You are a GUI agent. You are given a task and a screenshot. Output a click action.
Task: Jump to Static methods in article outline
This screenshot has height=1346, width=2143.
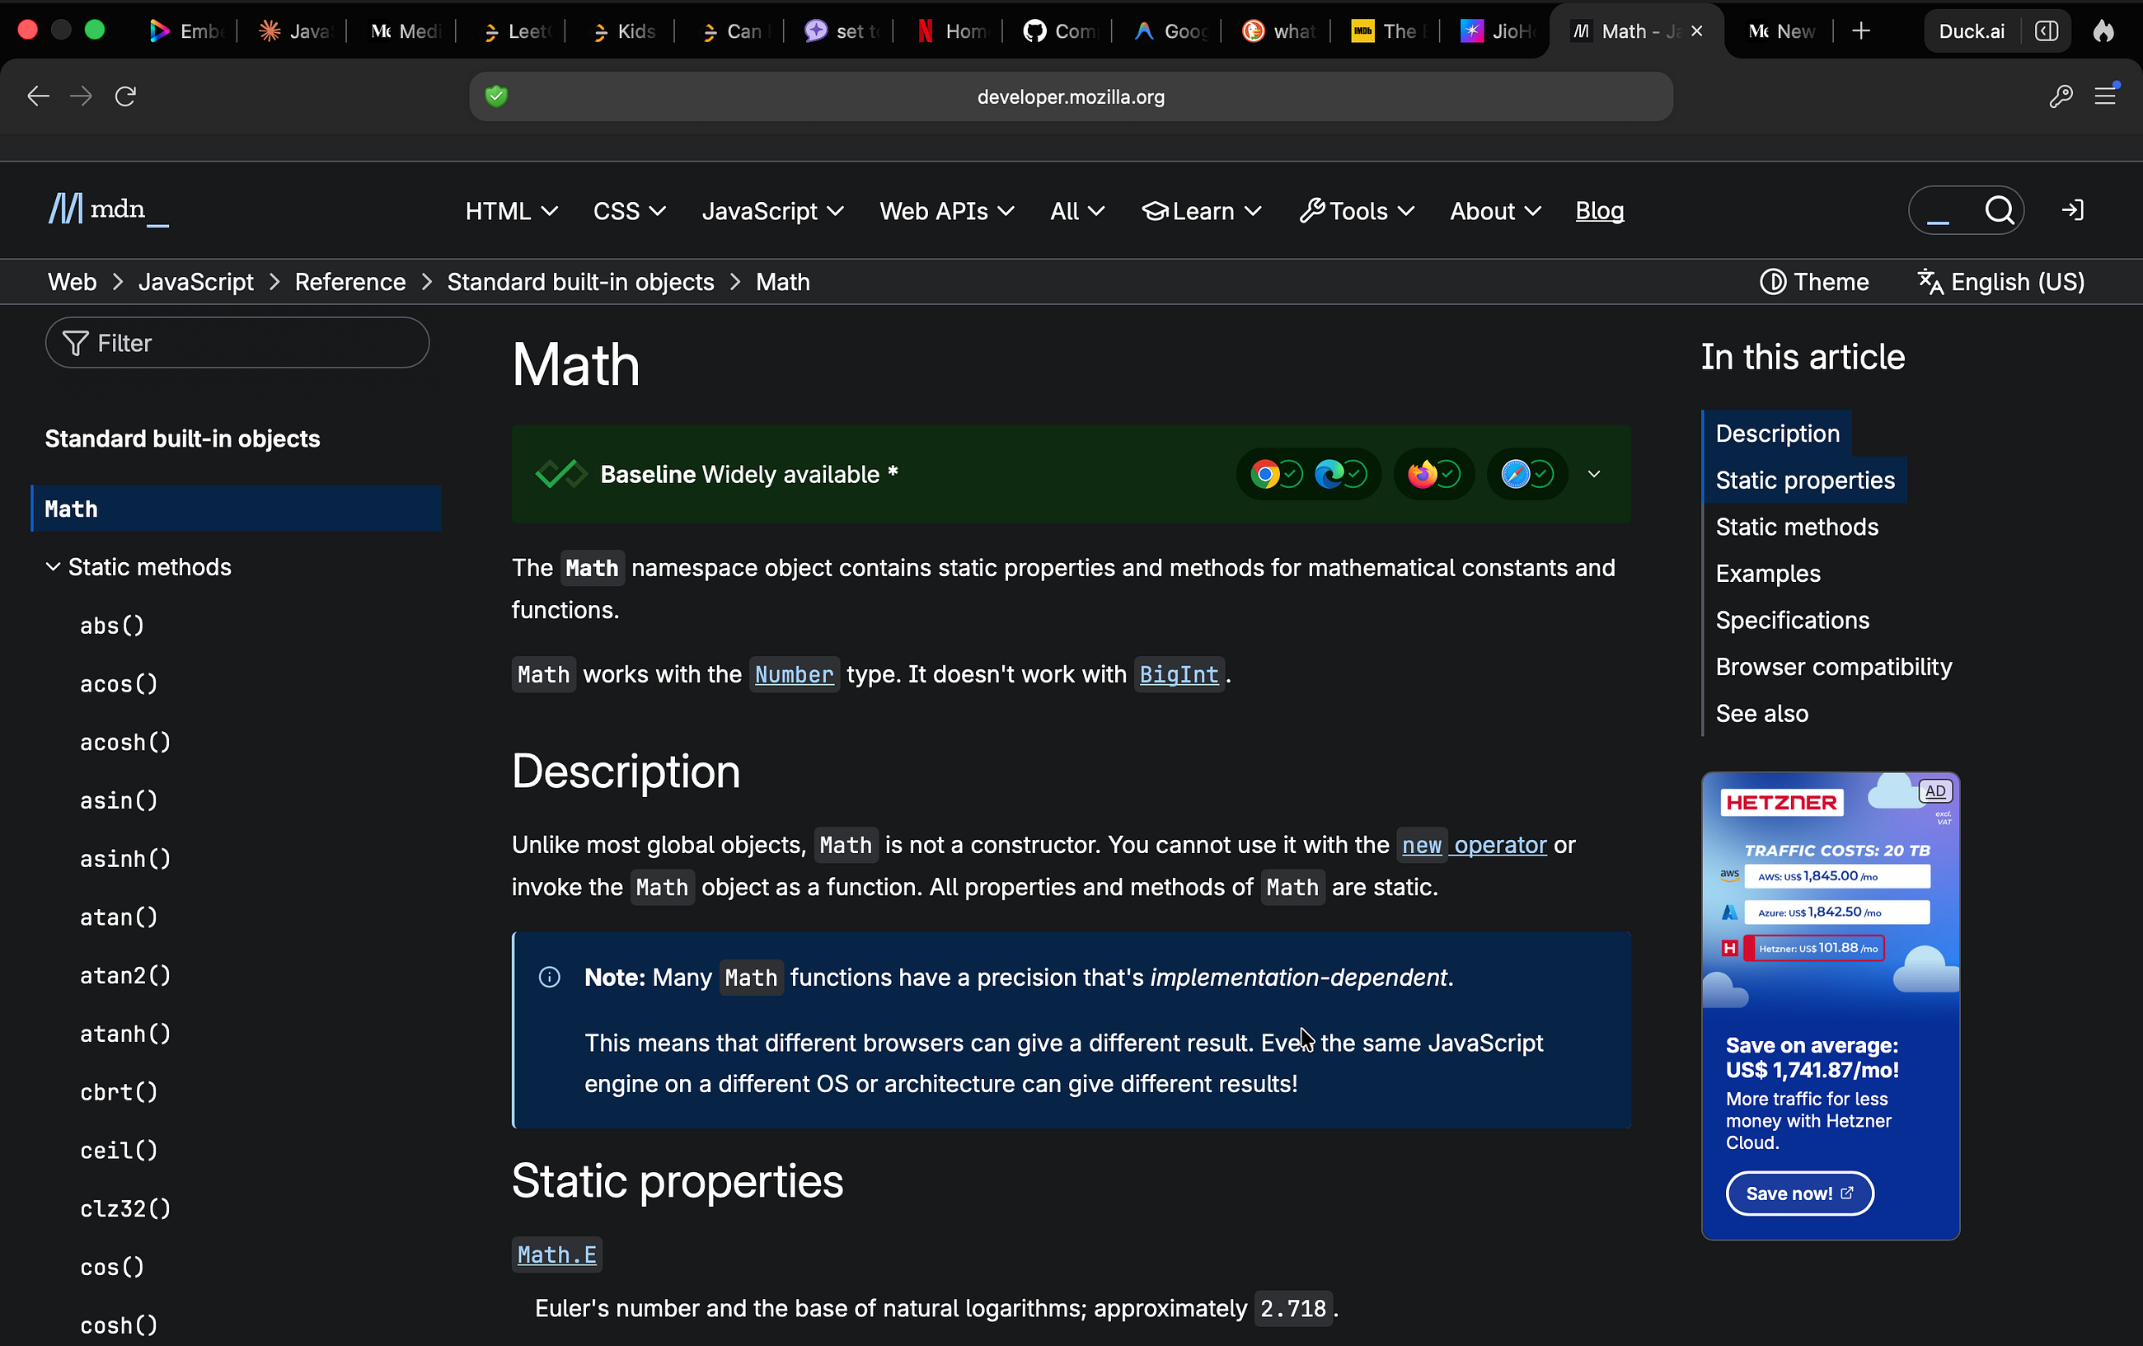tap(1797, 527)
